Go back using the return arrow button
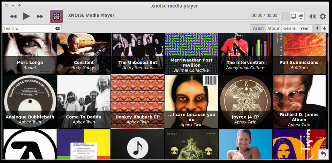 323,154
